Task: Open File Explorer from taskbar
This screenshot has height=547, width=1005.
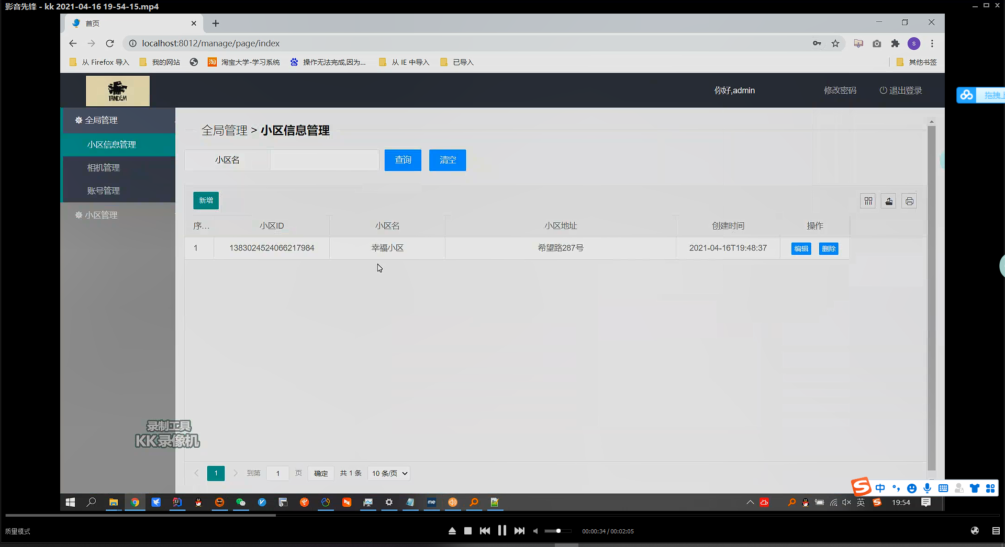Action: pos(113,502)
